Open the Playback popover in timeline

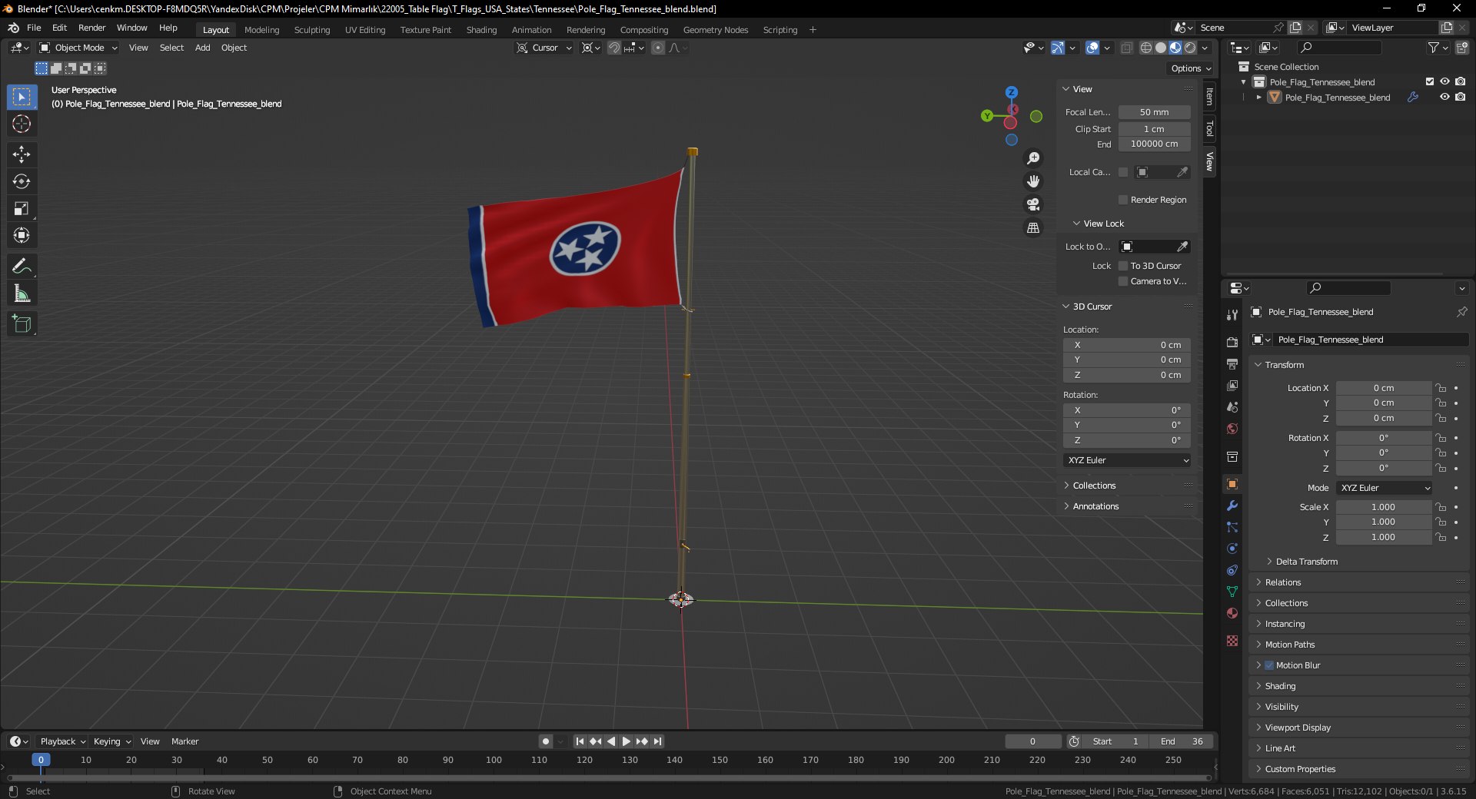[x=61, y=741]
